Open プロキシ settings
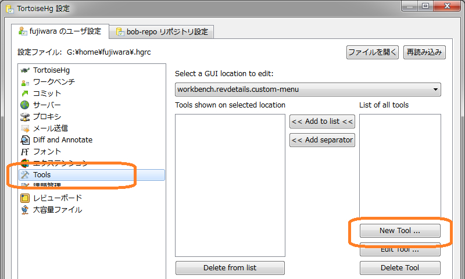 coord(92,117)
